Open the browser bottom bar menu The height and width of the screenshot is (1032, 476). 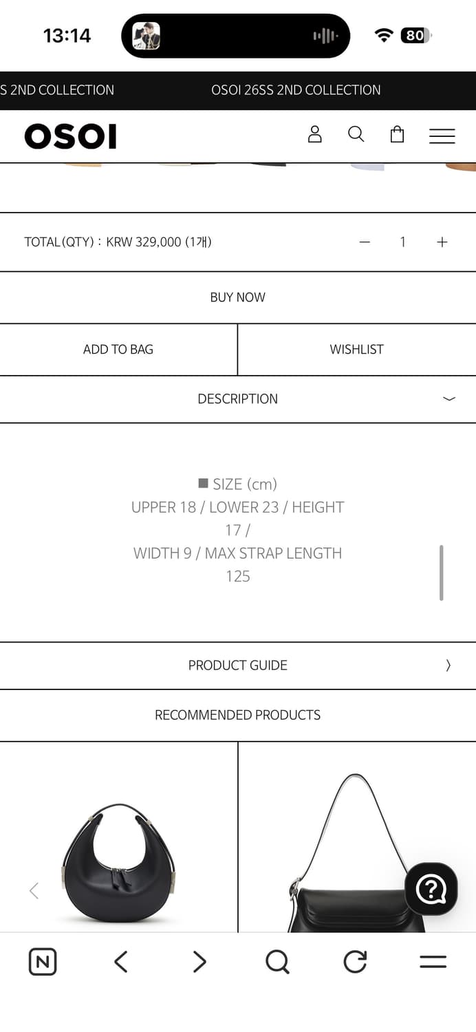[433, 961]
